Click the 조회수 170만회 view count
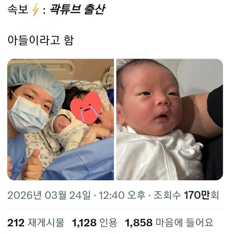The width and height of the screenshot is (230, 234). [186, 195]
